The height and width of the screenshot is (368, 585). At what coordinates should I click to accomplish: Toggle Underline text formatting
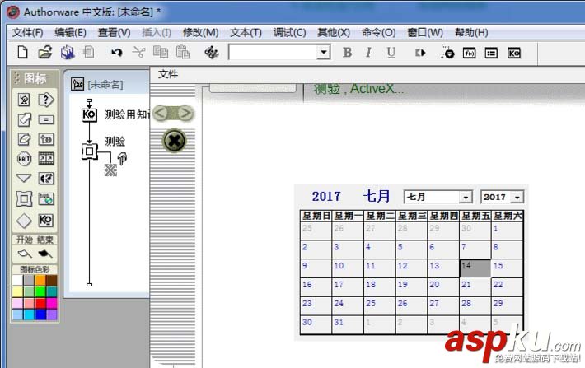click(x=391, y=53)
